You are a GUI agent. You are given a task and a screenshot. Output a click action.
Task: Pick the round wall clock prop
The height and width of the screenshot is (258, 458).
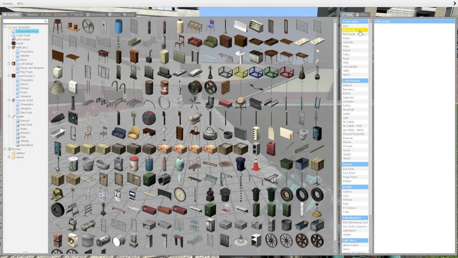(180, 195)
